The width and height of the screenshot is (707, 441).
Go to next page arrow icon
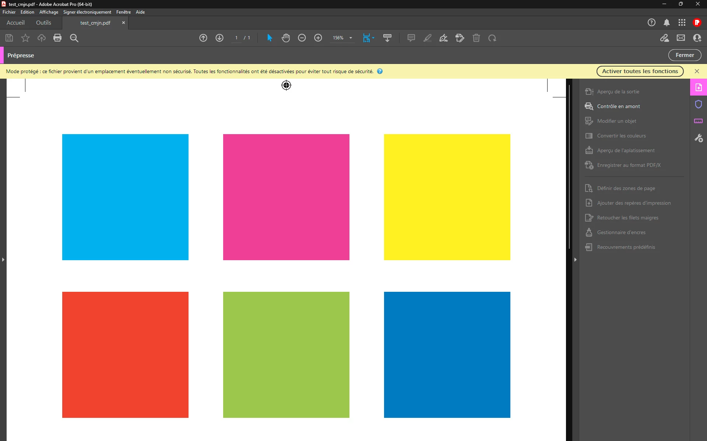click(219, 38)
